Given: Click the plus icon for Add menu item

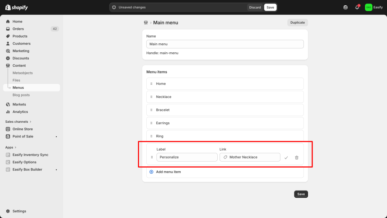Looking at the screenshot, I should (x=152, y=172).
